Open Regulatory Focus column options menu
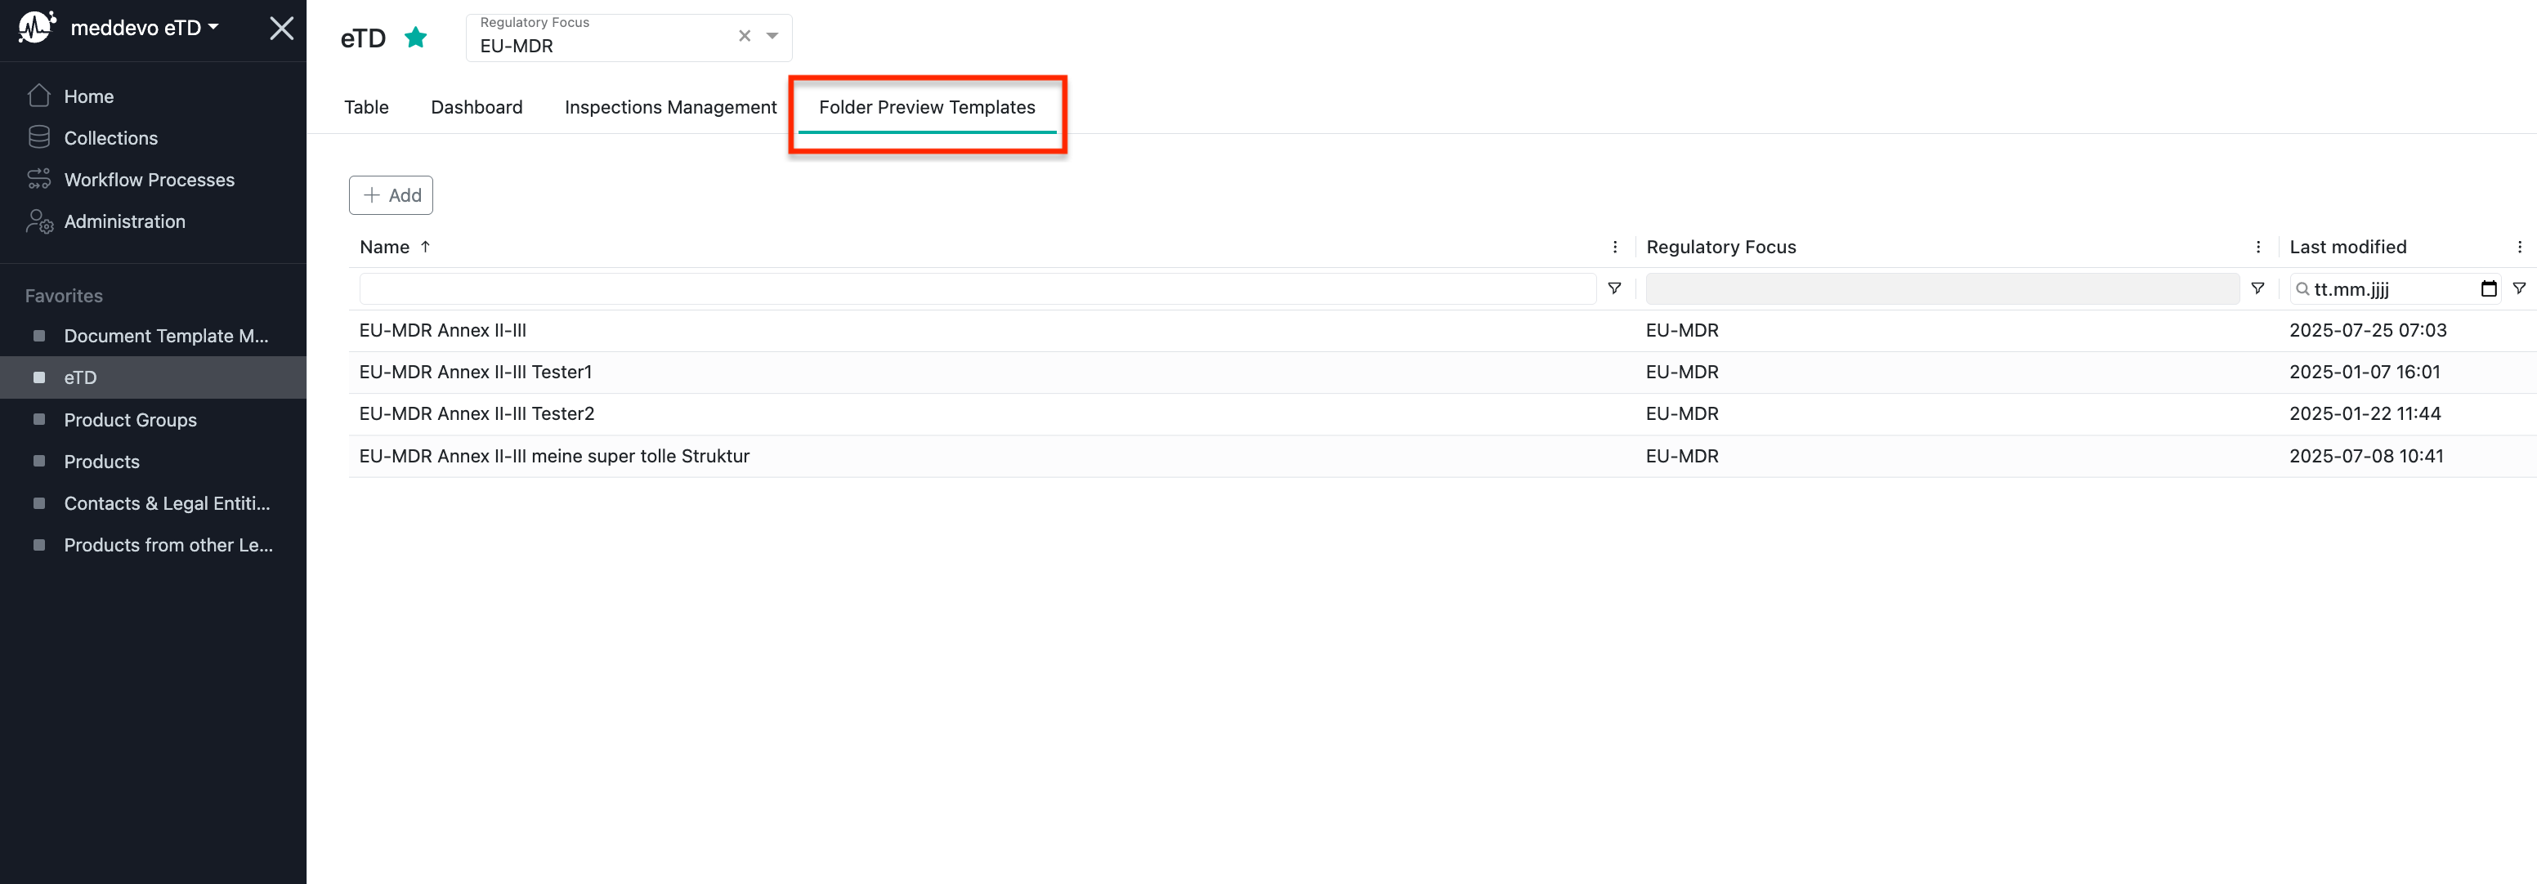Image resolution: width=2537 pixels, height=884 pixels. tap(2258, 246)
